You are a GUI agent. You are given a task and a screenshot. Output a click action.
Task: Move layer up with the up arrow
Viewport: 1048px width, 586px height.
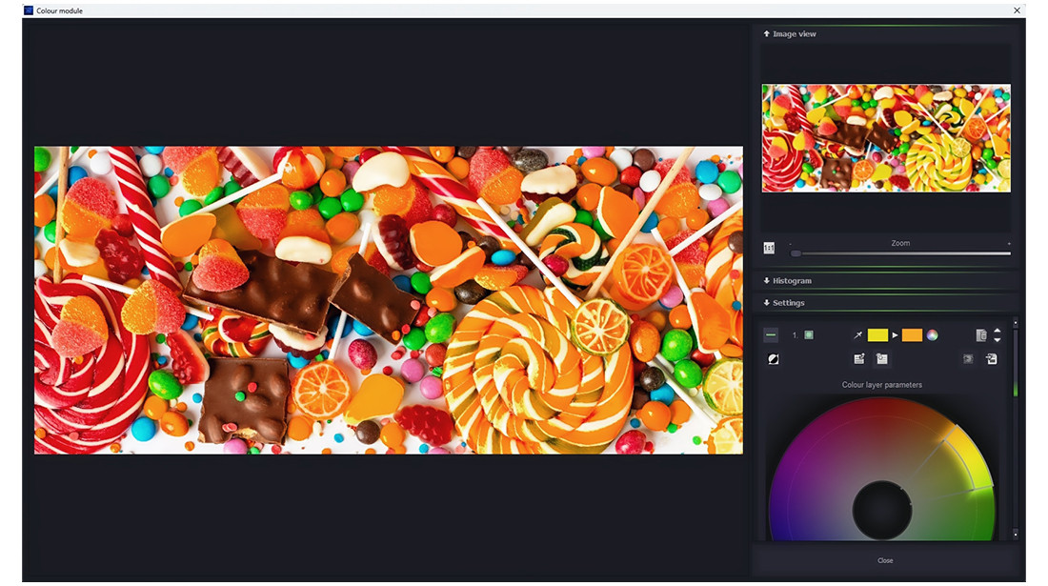998,331
